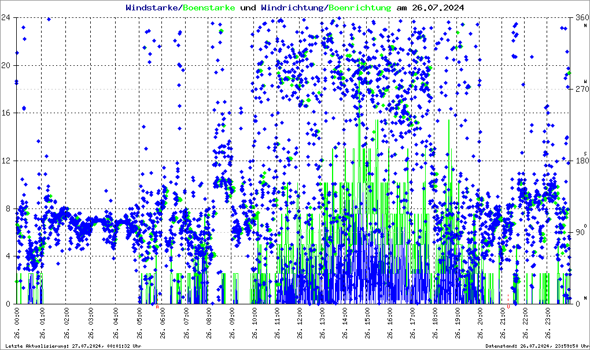The width and height of the screenshot is (590, 350).
Task: Click left axis value 8
Action: 8,209
